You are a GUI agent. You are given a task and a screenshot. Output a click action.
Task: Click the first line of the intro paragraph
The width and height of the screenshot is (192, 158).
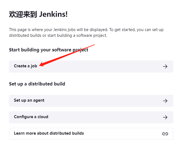click(86, 30)
